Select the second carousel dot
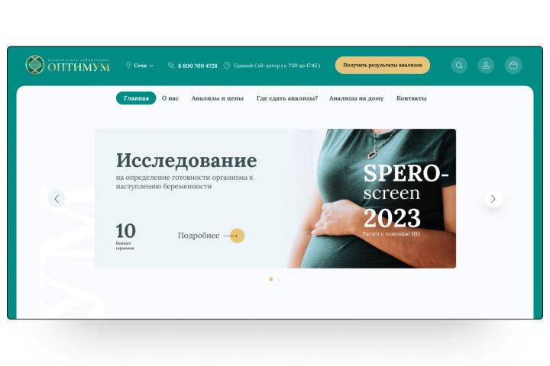 coord(279,280)
